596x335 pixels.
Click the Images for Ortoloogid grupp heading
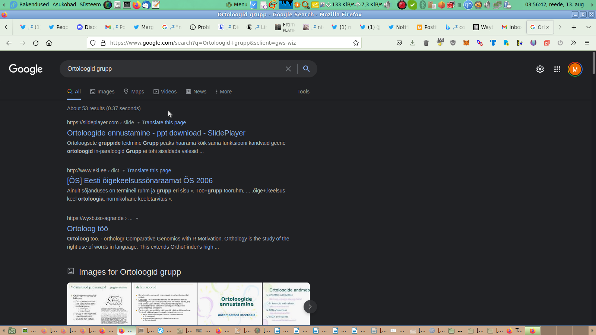pyautogui.click(x=130, y=272)
